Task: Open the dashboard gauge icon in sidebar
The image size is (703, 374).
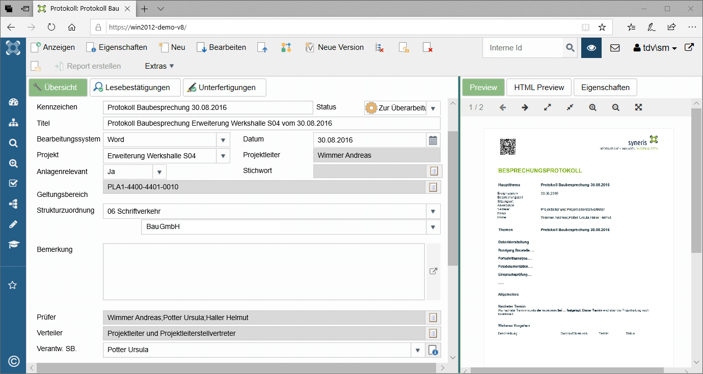Action: tap(13, 102)
